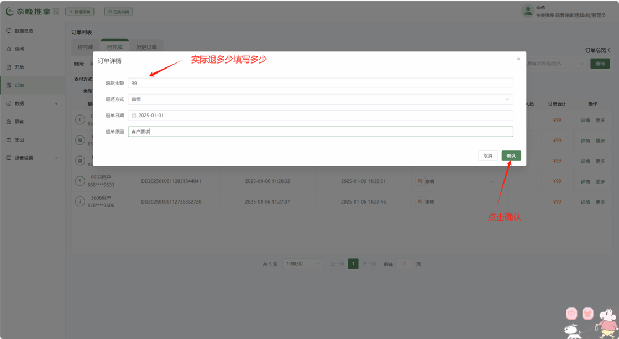Focus the 退单日期 field 2025-01-01
This screenshot has height=339, width=619.
[321, 116]
